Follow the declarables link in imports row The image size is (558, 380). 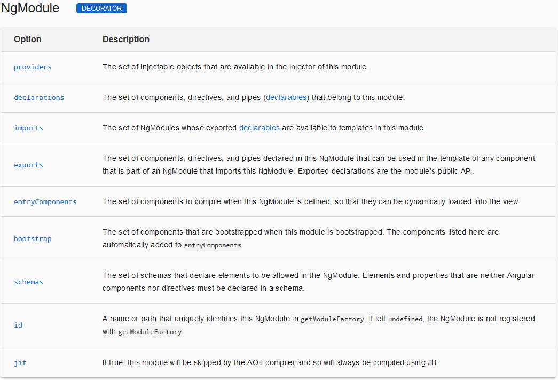pos(260,128)
